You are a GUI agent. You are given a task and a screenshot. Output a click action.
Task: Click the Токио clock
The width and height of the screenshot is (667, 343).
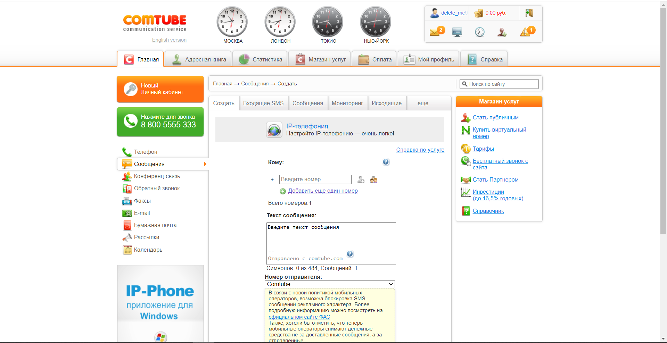pos(328,22)
